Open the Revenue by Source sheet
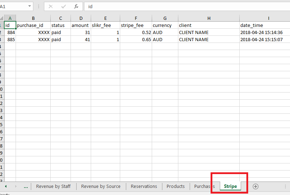The width and height of the screenshot is (290, 195). (101, 186)
